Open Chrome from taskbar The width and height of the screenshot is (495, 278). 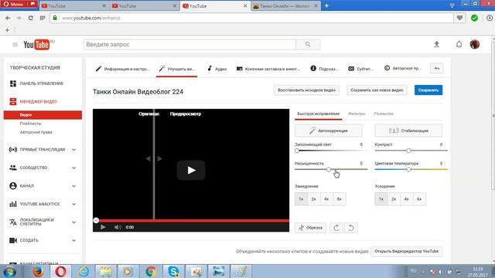(151, 271)
